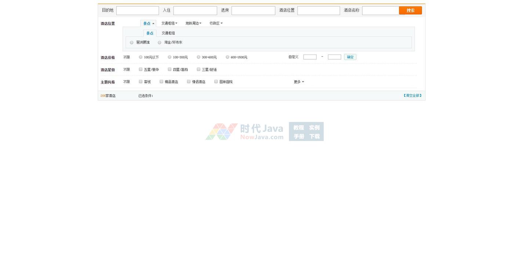Select the 景点 inner tab

click(150, 33)
